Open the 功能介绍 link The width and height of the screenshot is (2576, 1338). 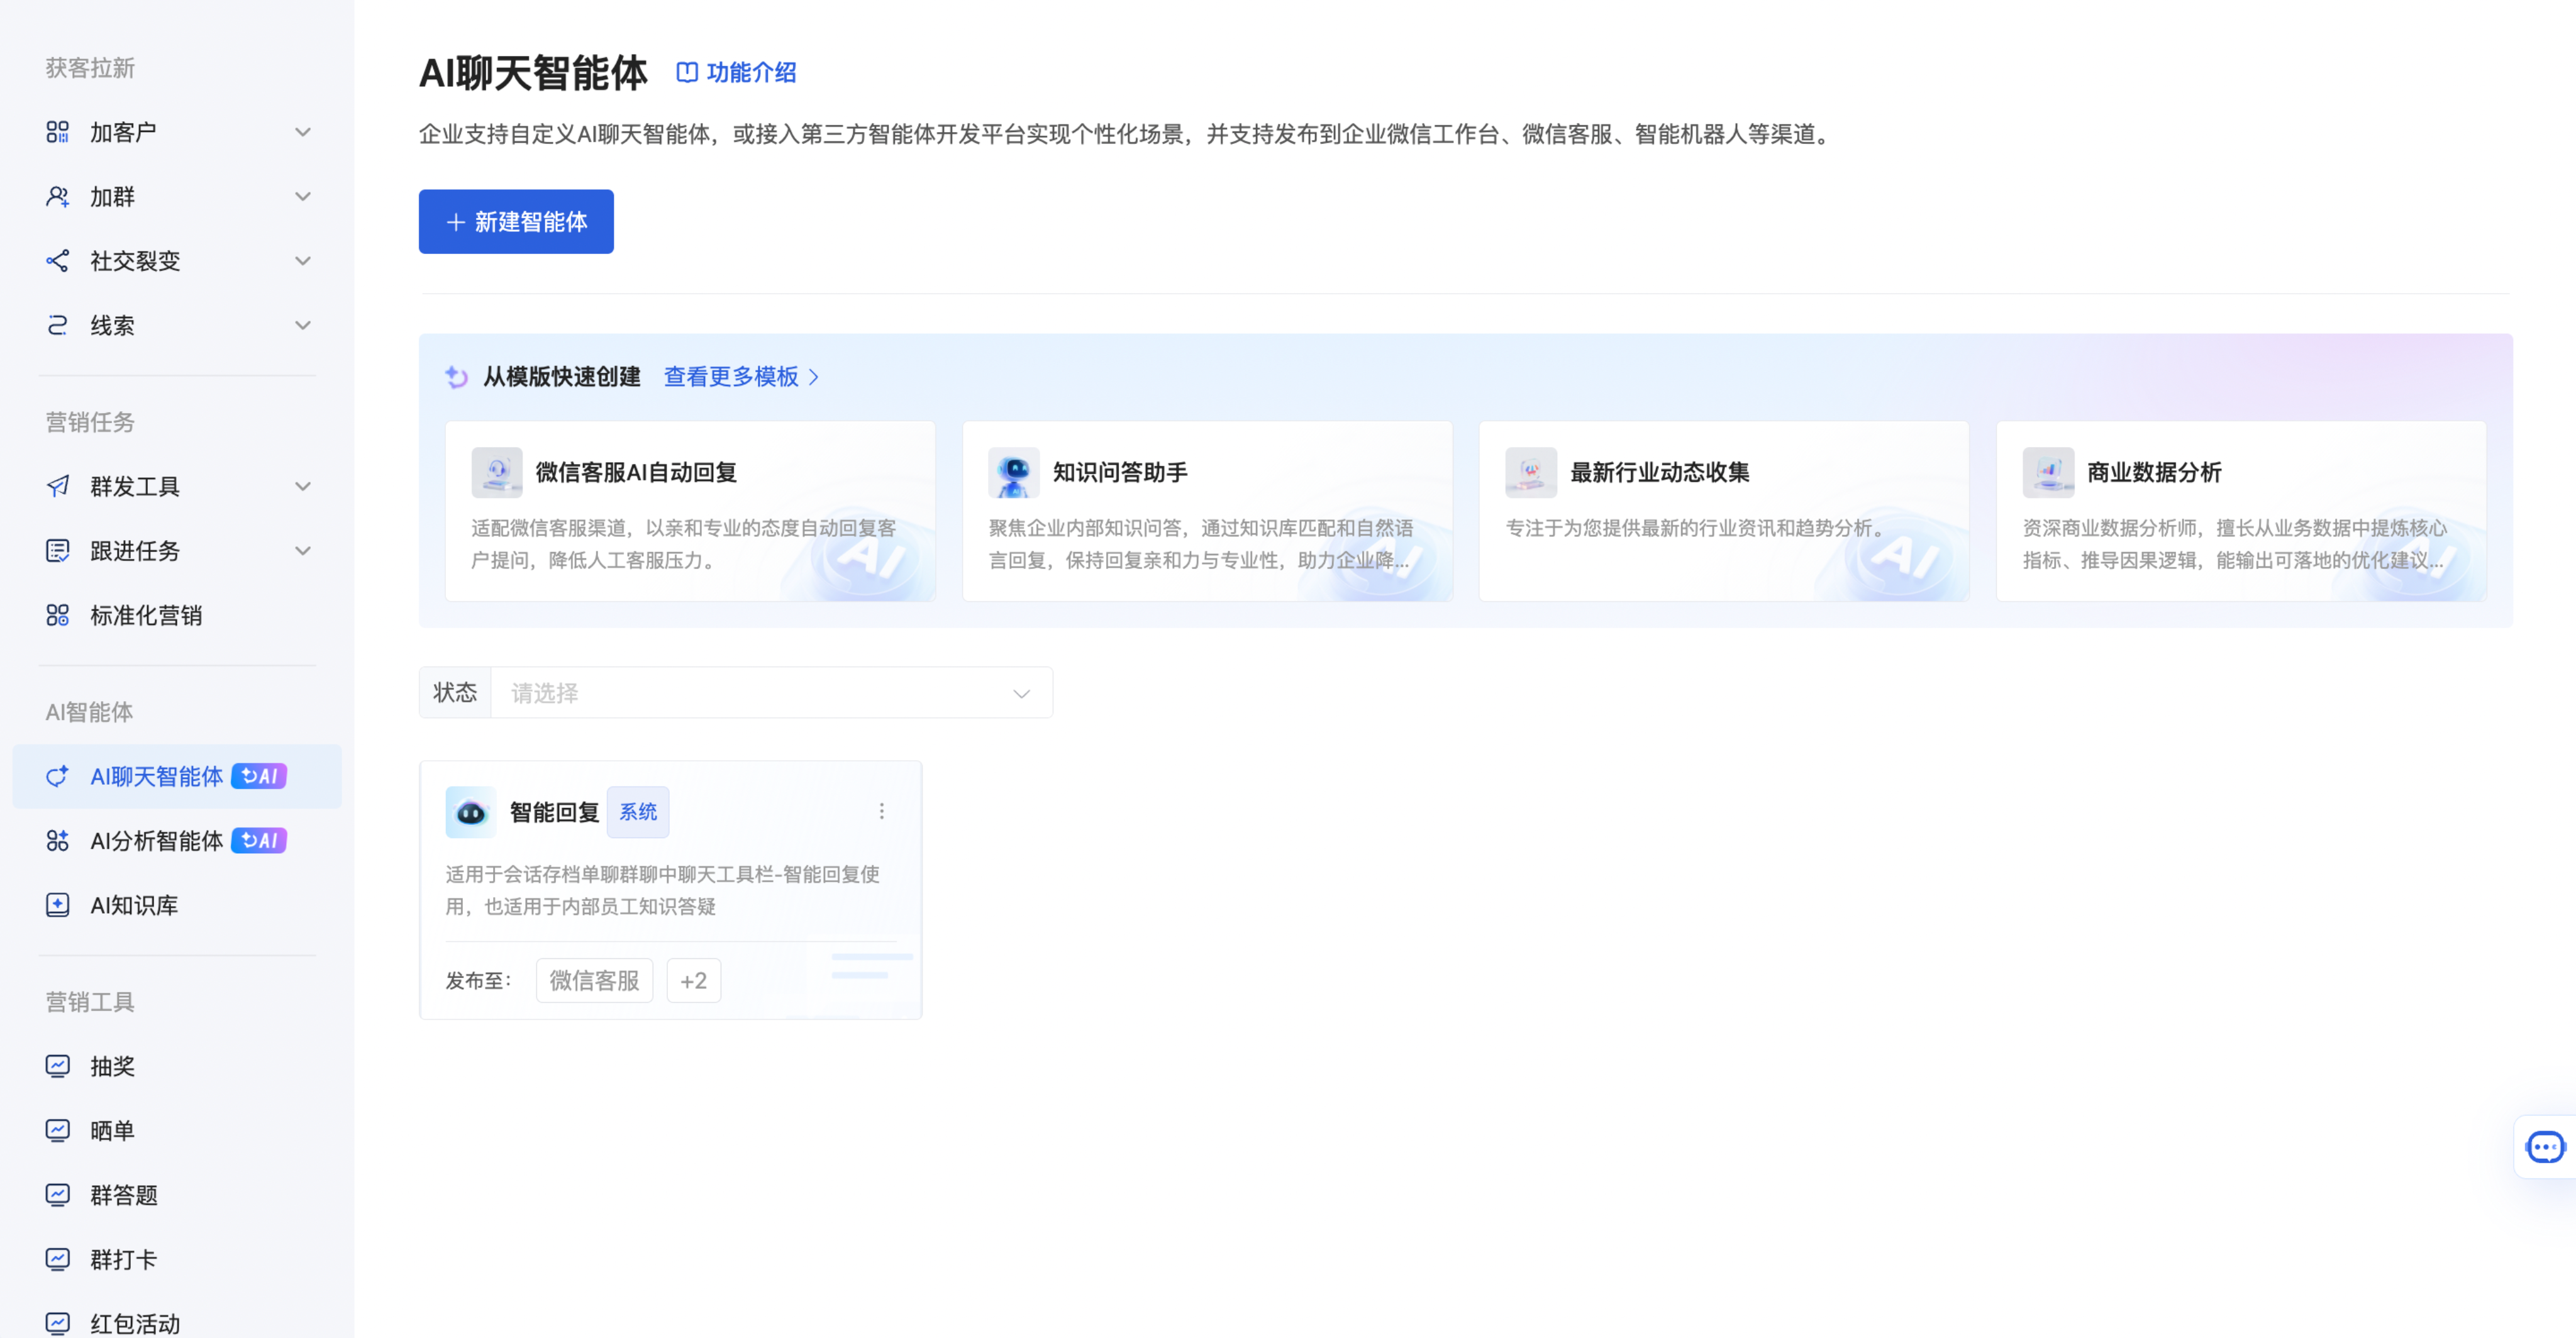pyautogui.click(x=737, y=73)
